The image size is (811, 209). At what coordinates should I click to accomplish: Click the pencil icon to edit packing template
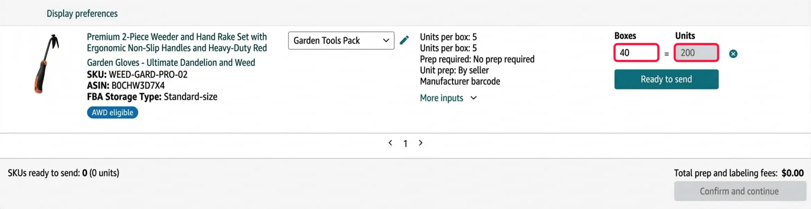pyautogui.click(x=404, y=40)
